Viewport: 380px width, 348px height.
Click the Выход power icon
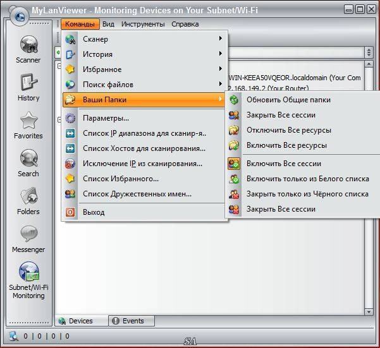pyautogui.click(x=70, y=212)
